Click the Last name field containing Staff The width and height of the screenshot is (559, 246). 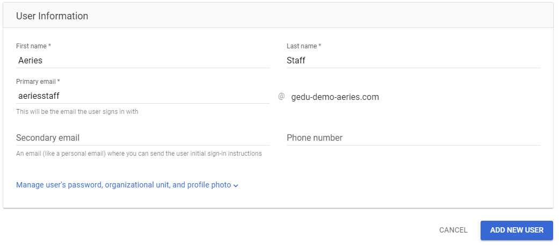pos(413,61)
